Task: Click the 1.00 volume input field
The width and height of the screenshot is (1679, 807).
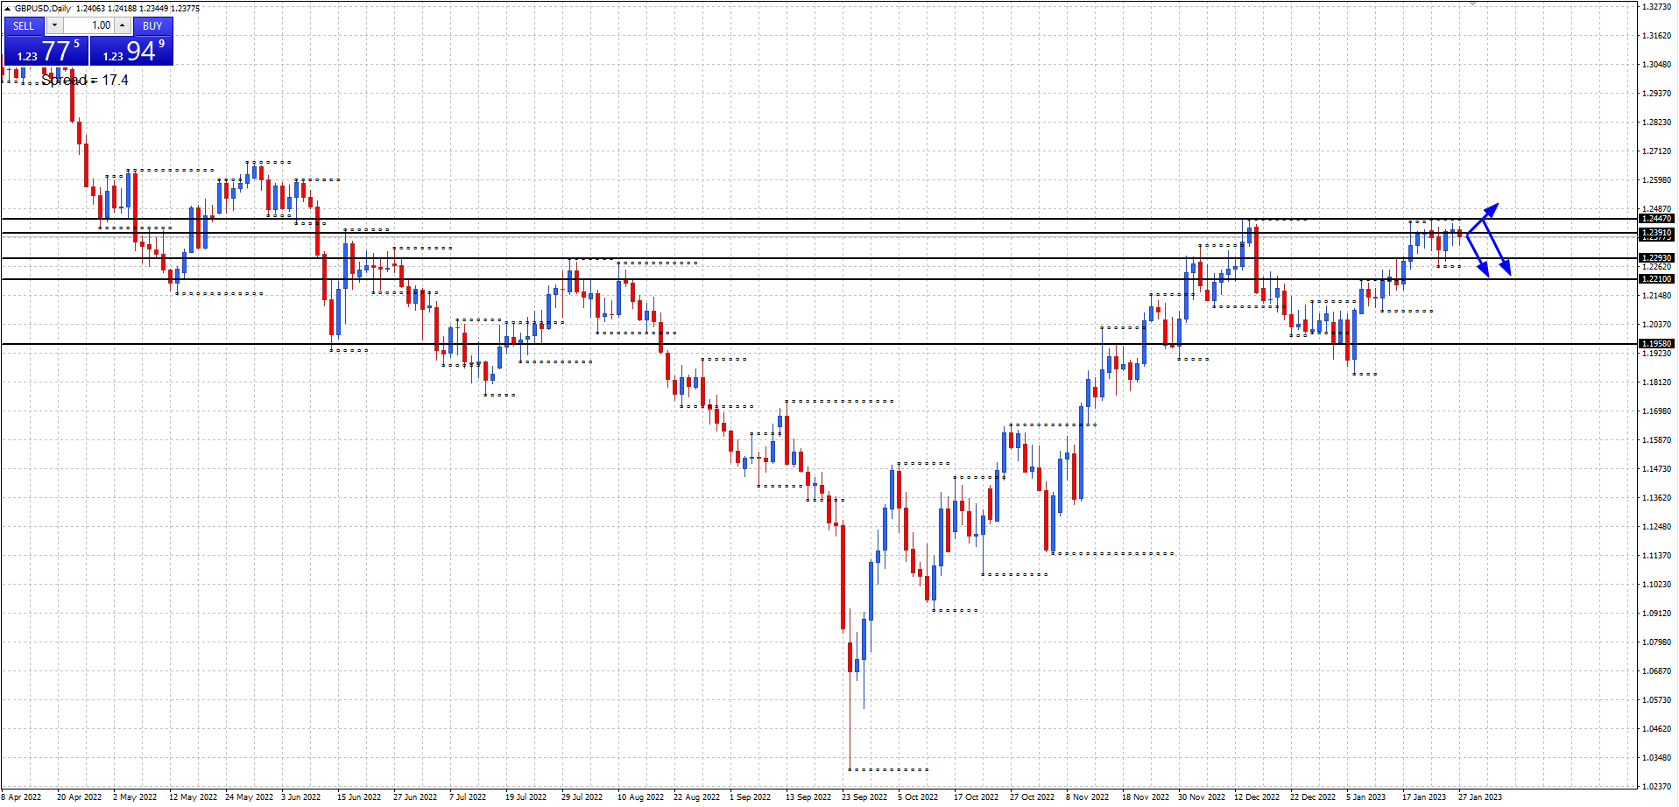Action: tap(88, 25)
